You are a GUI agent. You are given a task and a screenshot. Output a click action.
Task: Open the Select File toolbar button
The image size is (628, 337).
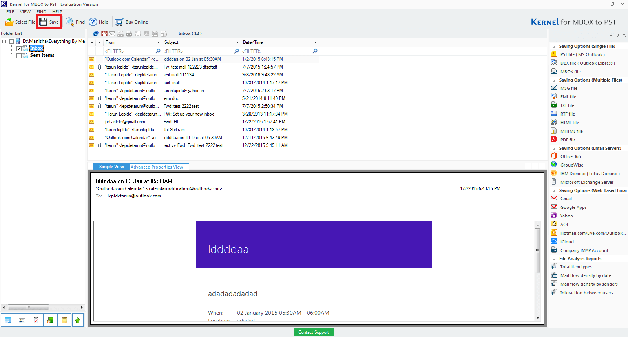pyautogui.click(x=20, y=22)
